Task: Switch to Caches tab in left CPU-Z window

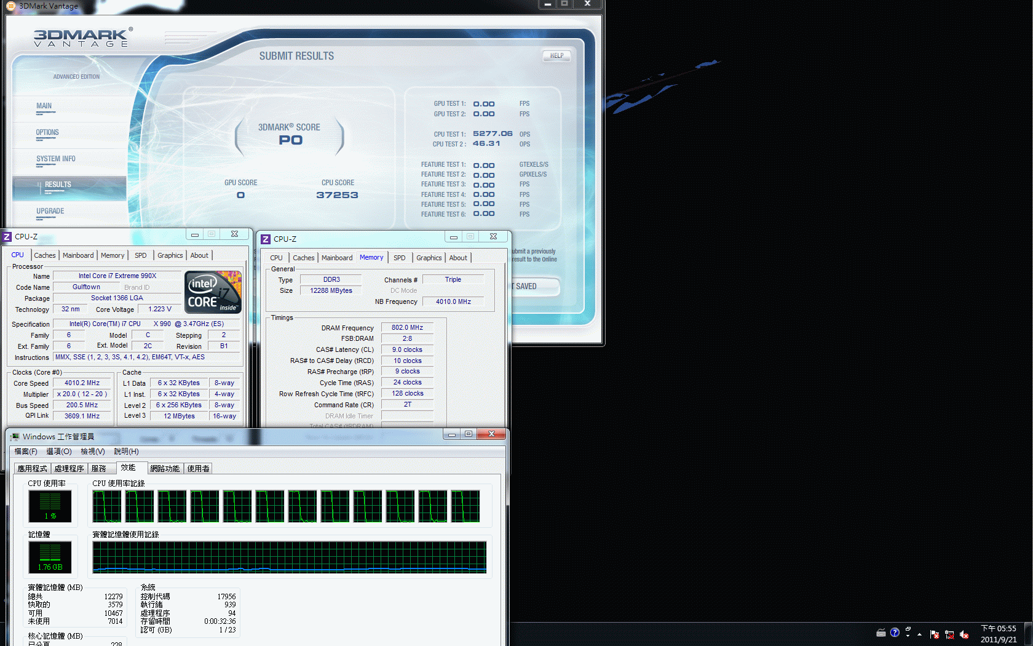Action: (44, 255)
